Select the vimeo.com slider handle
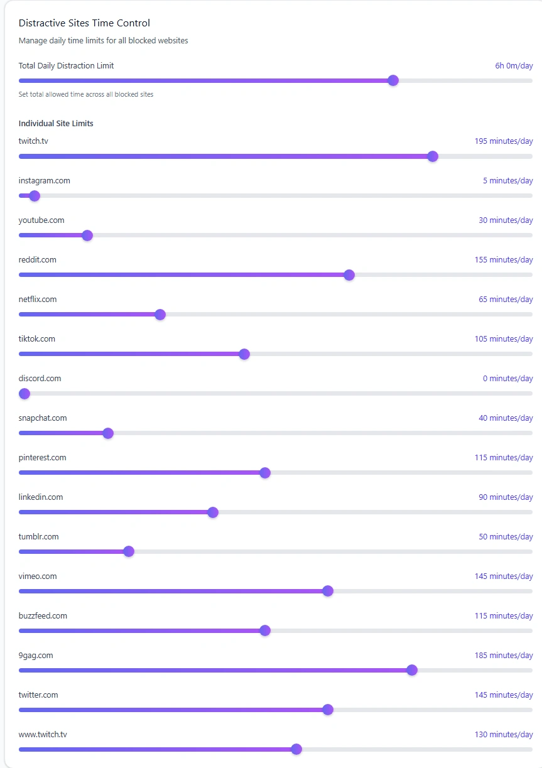Viewport: 542px width, 768px height. pyautogui.click(x=328, y=592)
